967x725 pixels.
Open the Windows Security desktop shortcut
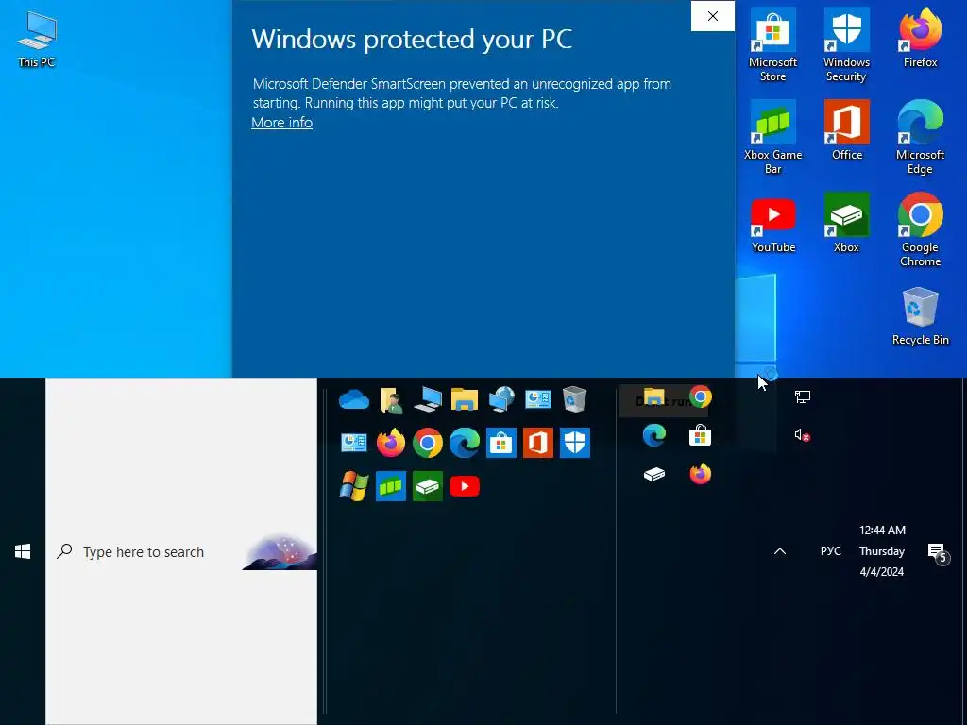click(846, 44)
